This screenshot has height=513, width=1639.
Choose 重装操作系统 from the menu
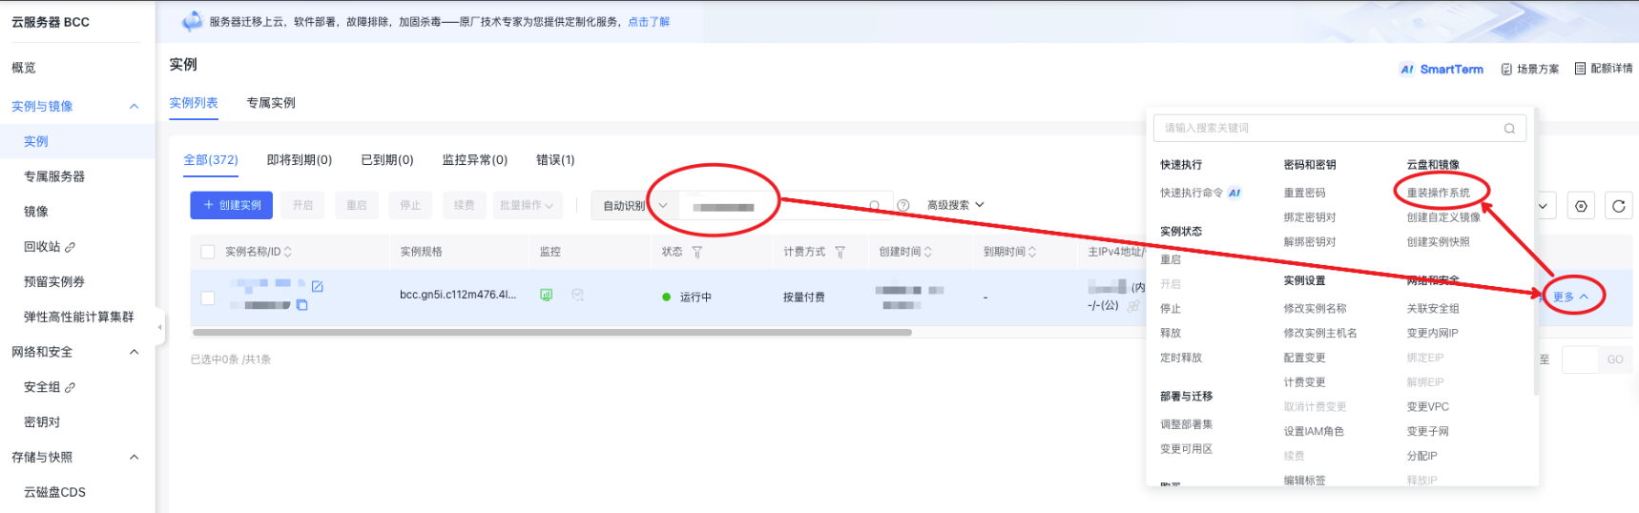point(1438,193)
